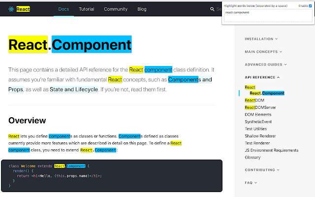Screen dimensions: 315x197
Task: Click the 'return <h1>Hello' code line
Action: tap(59, 176)
